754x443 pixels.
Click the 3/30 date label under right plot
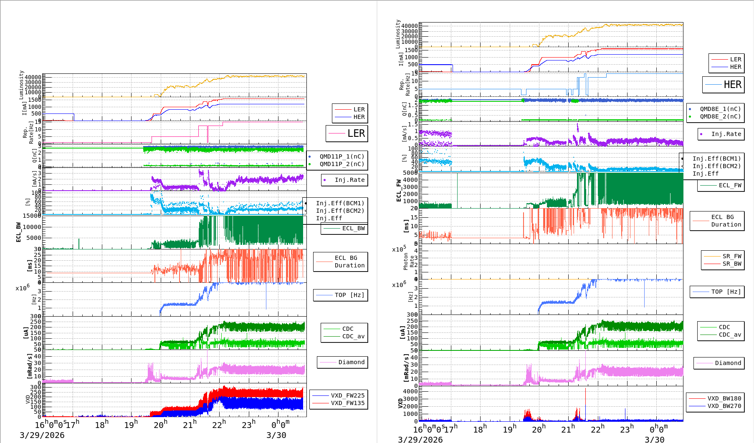point(654,439)
